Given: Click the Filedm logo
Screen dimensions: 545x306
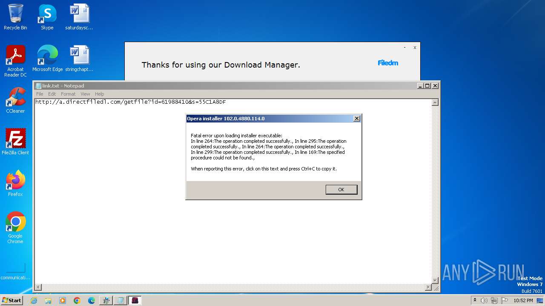Looking at the screenshot, I should pos(388,63).
